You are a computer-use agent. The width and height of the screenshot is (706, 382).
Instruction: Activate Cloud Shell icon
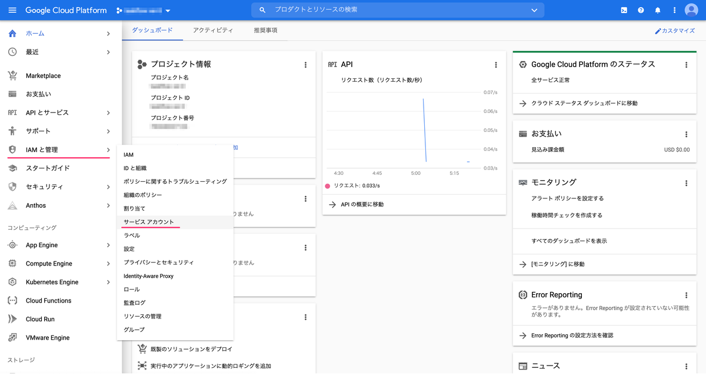pos(624,10)
